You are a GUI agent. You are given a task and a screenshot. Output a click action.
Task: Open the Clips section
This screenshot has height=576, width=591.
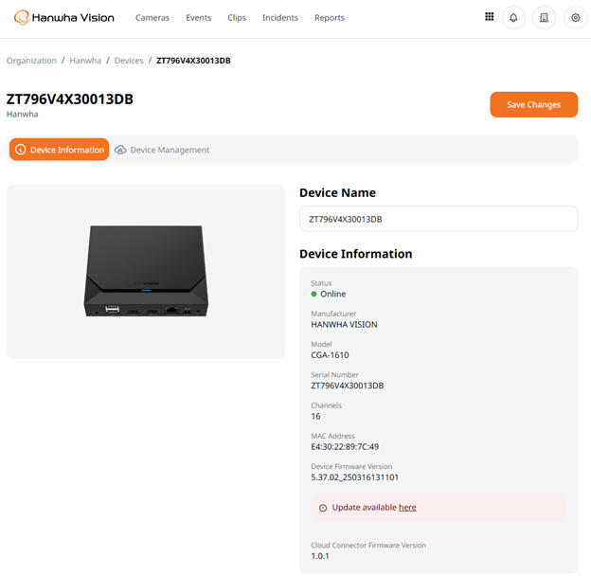coord(237,18)
